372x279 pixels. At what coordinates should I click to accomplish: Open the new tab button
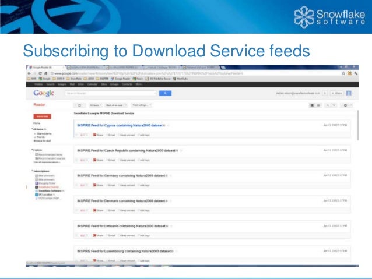click(223, 68)
